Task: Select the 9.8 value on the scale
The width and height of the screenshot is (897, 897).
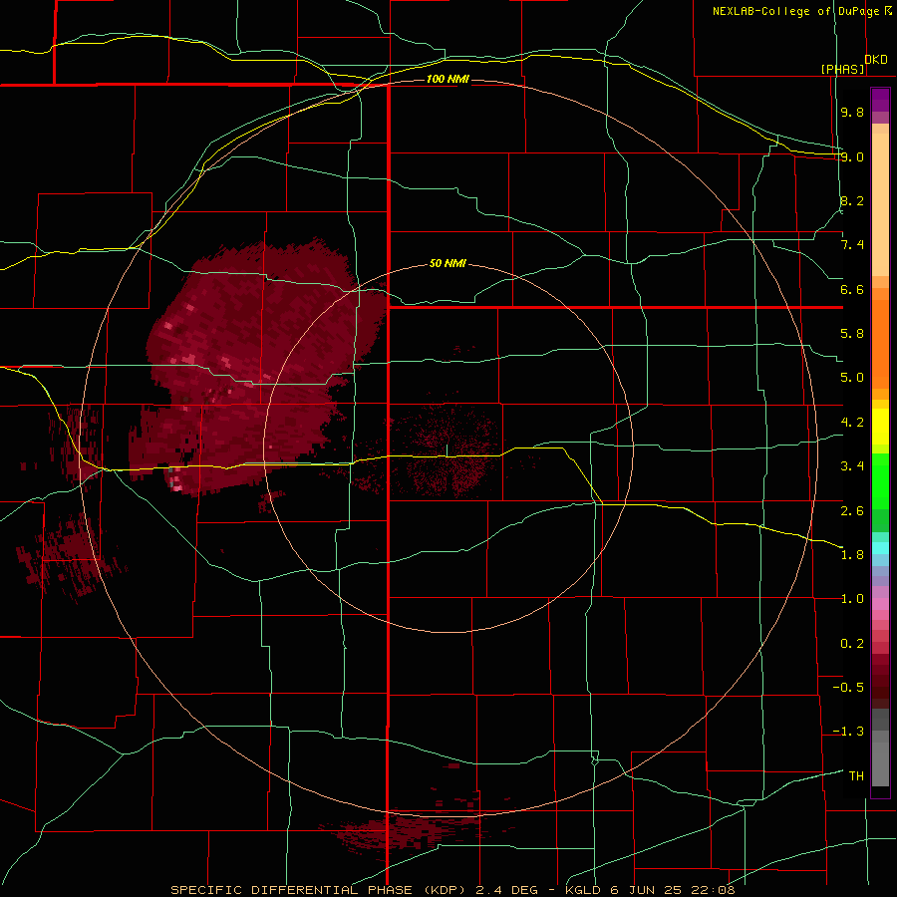Action: pos(852,112)
